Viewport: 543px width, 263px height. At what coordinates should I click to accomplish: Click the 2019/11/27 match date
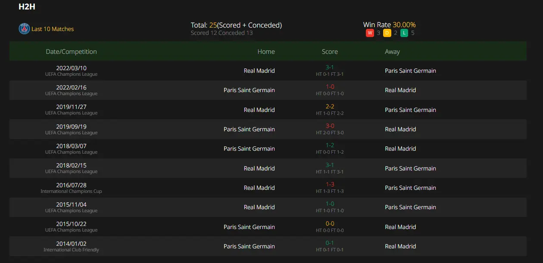(71, 107)
